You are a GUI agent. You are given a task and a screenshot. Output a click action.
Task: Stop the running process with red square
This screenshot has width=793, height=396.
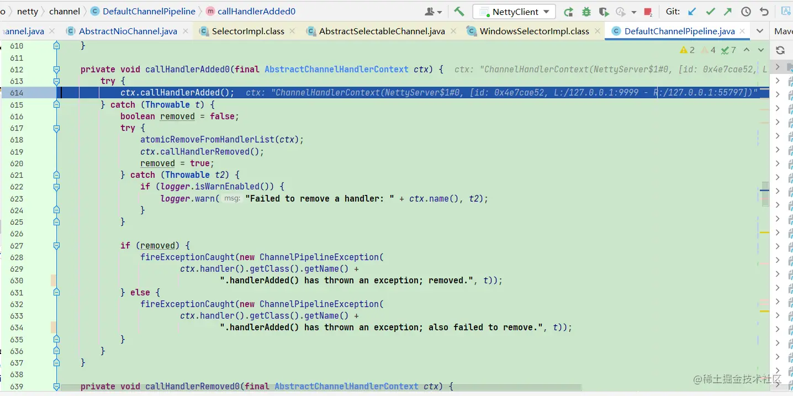(648, 12)
